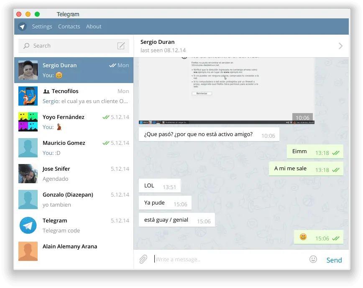The image size is (363, 288).
Task: Open Mauricio Gomez conversation
Action: (x=74, y=148)
